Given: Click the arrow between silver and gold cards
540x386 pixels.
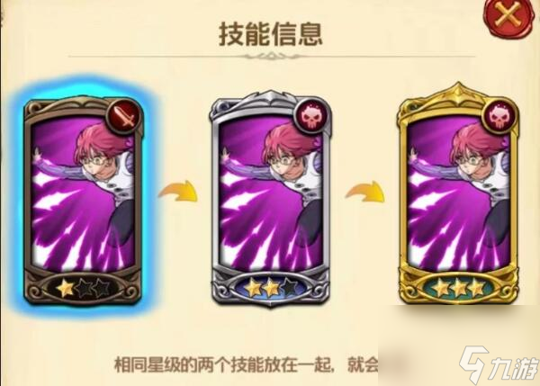Looking at the screenshot, I should pos(365,192).
